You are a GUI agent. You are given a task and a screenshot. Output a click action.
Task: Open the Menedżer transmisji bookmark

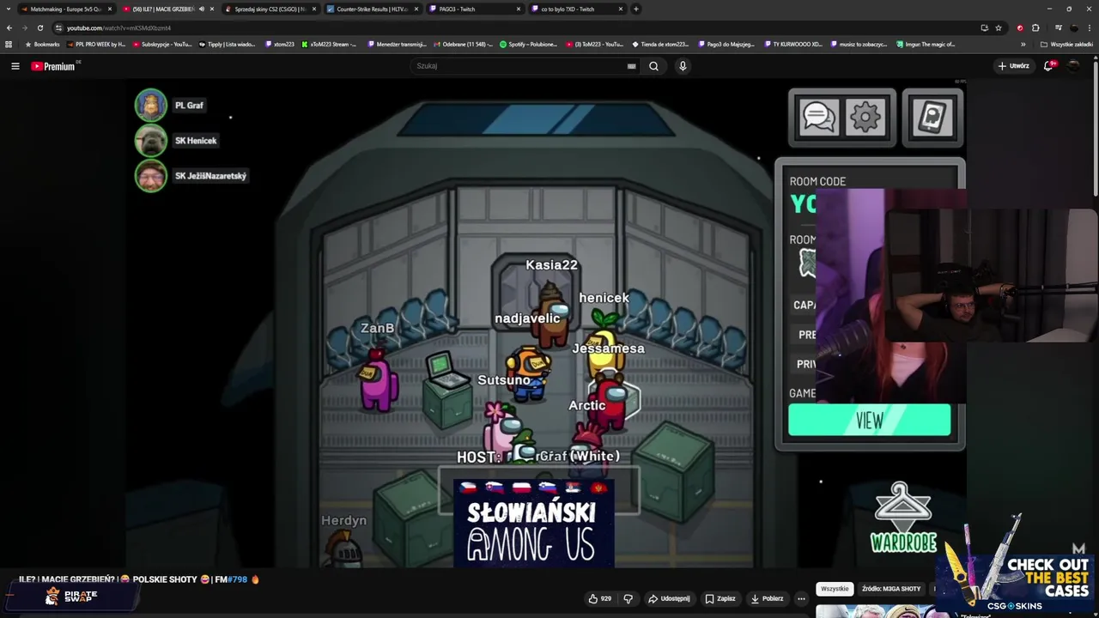[396, 44]
